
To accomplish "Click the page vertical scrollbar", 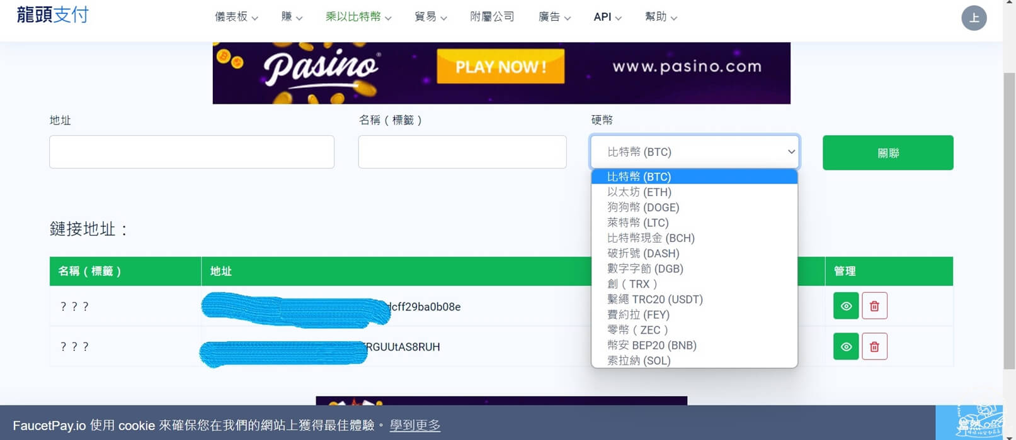I will pyautogui.click(x=1009, y=220).
